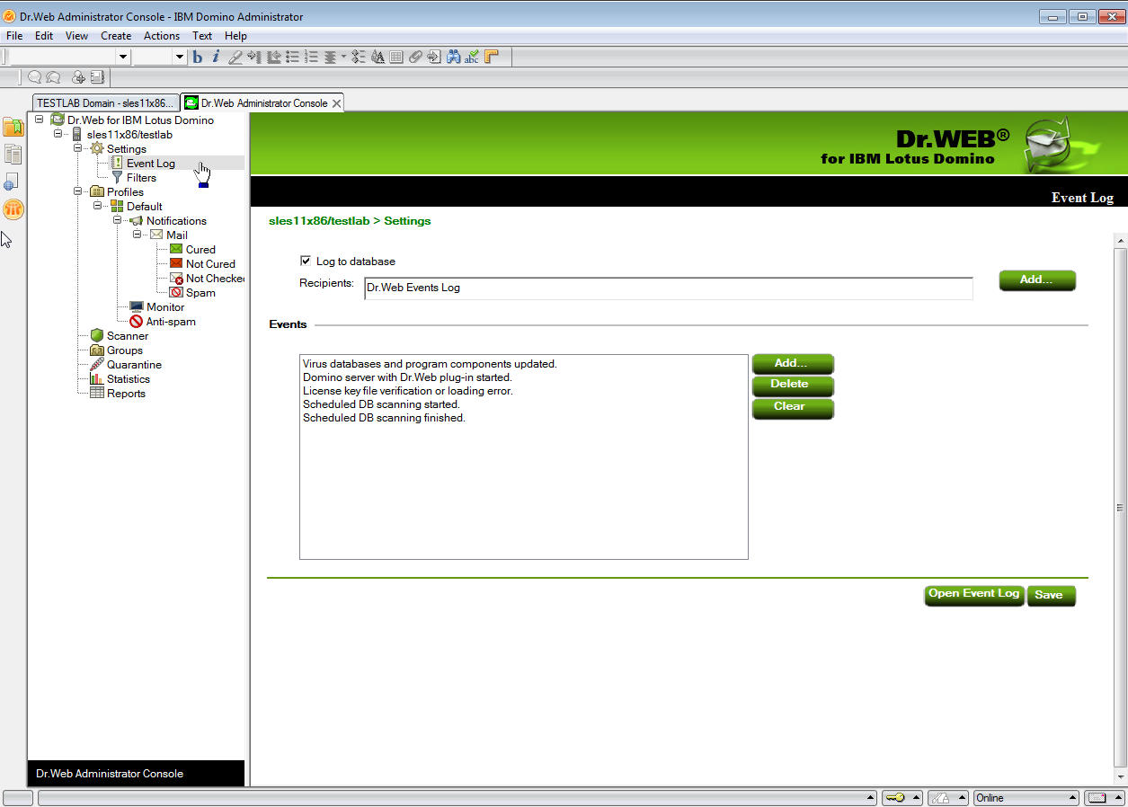Run spell check with the abc icon
The width and height of the screenshot is (1128, 807).
pos(473,57)
